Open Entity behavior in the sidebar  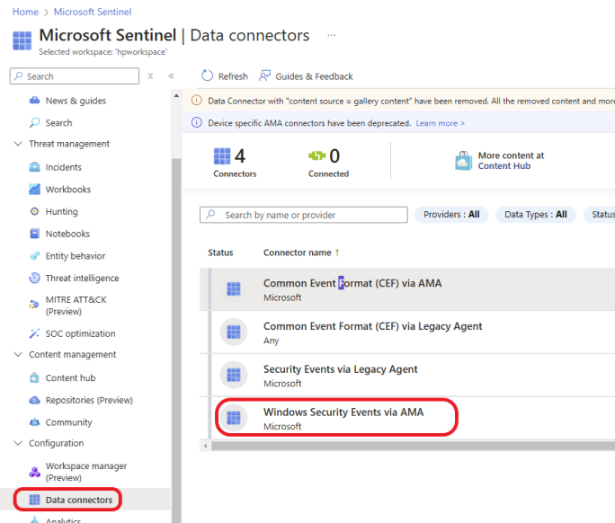(x=76, y=256)
